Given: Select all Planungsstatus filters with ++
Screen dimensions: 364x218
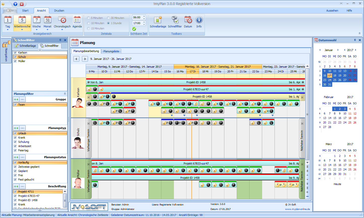Looking at the screenshot, I should pos(16,157).
